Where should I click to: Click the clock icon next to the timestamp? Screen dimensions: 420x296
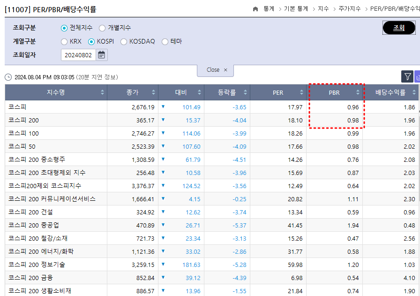click(8, 76)
